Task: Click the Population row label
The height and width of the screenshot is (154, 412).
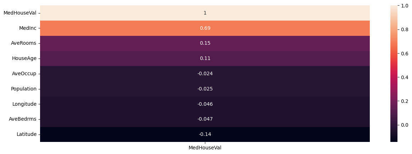Action: tap(24, 89)
